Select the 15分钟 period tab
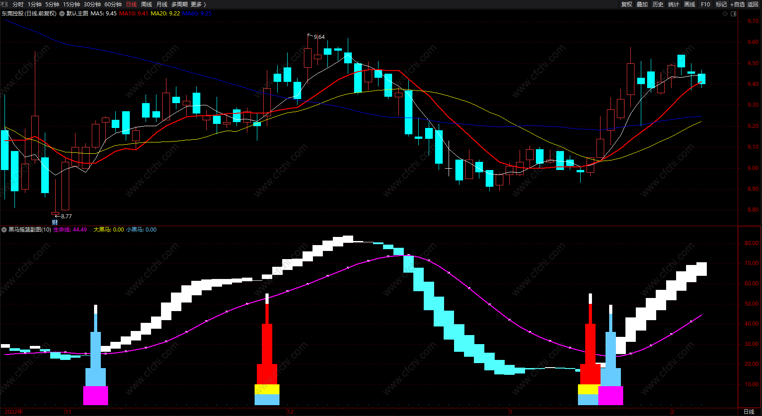 71,4
